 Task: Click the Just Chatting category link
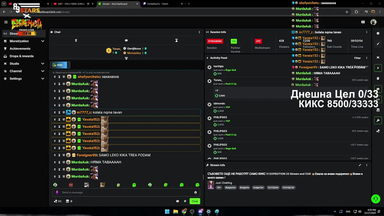(224, 183)
